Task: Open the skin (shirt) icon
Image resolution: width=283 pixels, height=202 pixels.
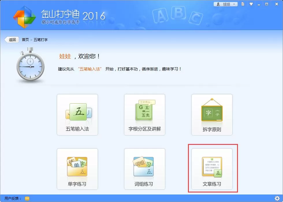Action: (251, 4)
